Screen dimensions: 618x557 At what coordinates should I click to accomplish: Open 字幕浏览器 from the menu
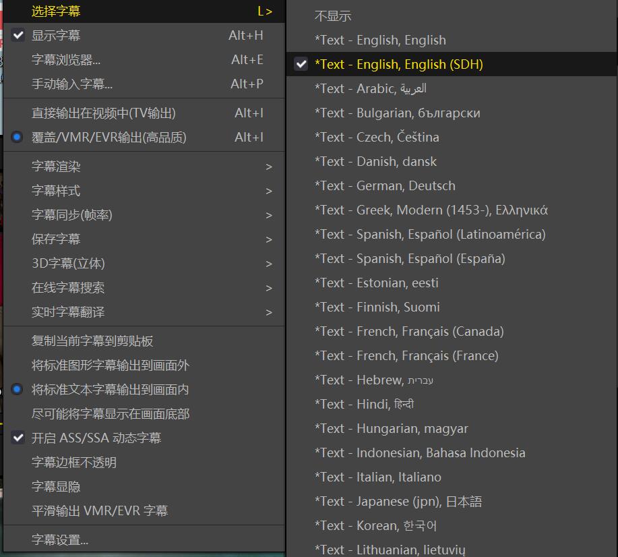66,60
